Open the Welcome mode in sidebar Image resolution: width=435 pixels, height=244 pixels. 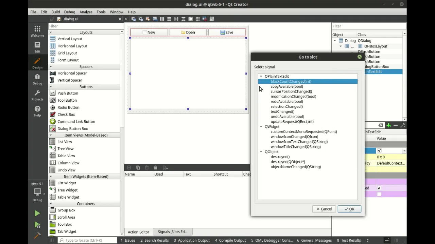coord(37,31)
